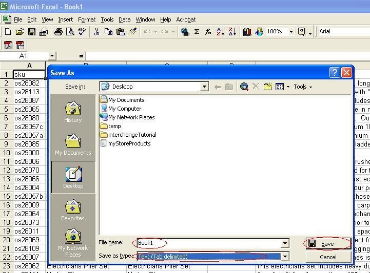
Task: Select the temp folder
Action: tap(111, 126)
